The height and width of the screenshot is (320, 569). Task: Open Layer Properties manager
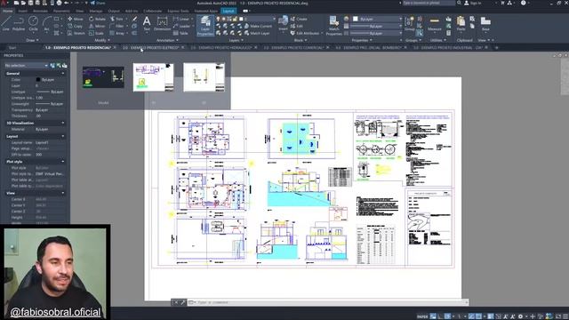[205, 26]
